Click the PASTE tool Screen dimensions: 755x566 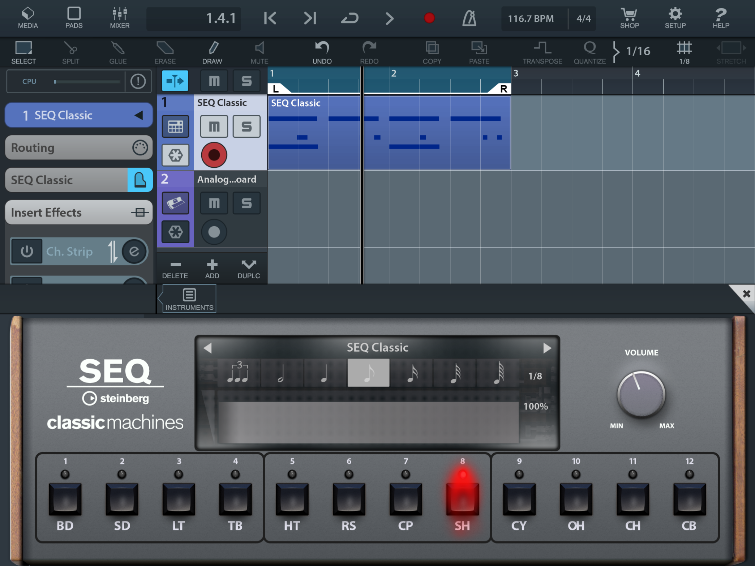(479, 53)
